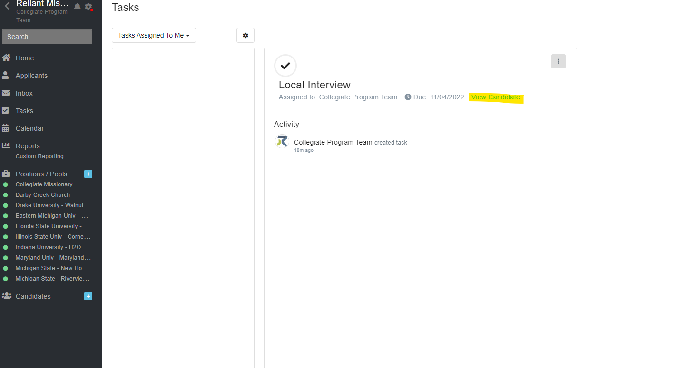677x368 pixels.
Task: Go to Home in the sidebar
Action: 25,58
